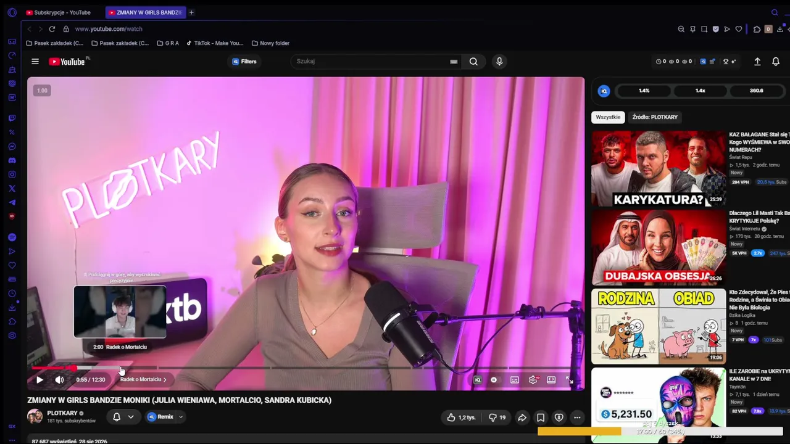This screenshot has height=444, width=790.
Task: Expand the Remix dropdown arrow
Action: click(x=181, y=417)
